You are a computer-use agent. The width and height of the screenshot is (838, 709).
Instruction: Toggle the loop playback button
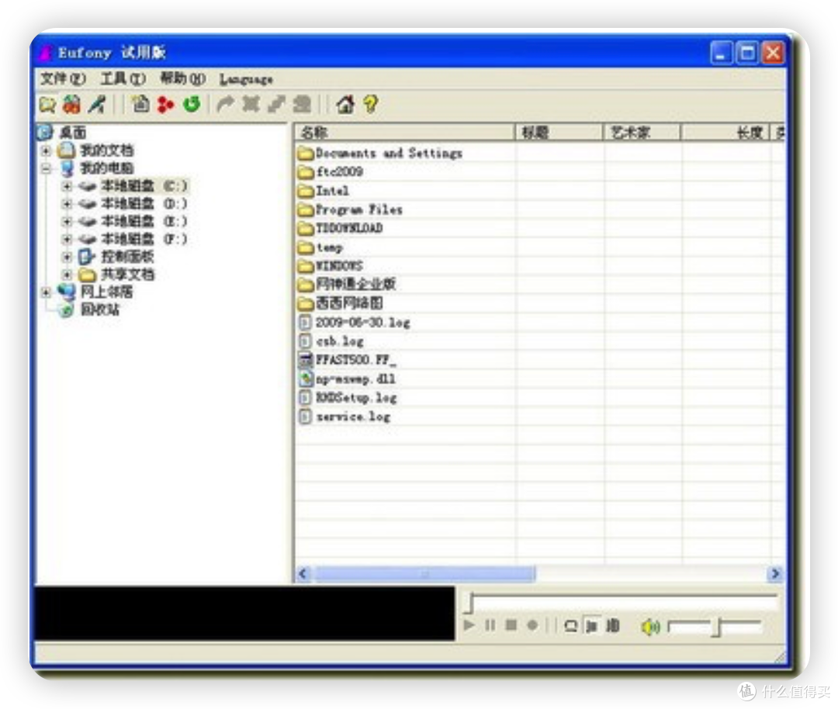click(571, 625)
